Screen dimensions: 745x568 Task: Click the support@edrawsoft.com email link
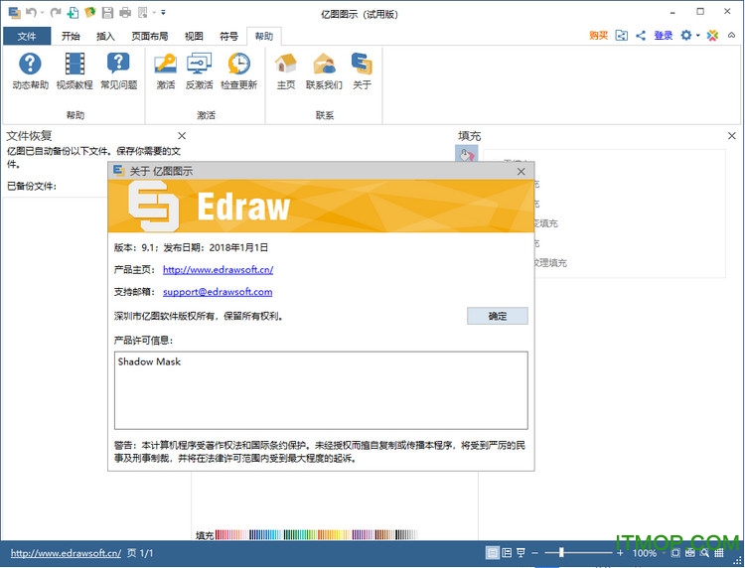(218, 292)
